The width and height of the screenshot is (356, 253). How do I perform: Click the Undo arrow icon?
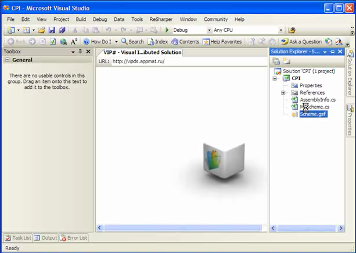pyautogui.click(x=108, y=30)
